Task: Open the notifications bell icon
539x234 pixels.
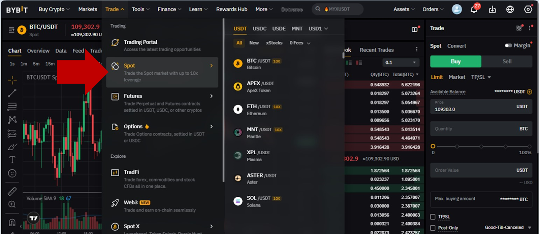Action: point(474,9)
